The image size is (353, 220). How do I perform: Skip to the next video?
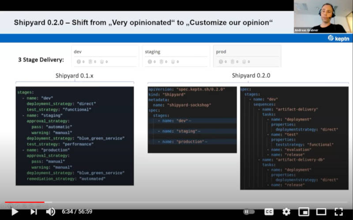tap(34, 212)
